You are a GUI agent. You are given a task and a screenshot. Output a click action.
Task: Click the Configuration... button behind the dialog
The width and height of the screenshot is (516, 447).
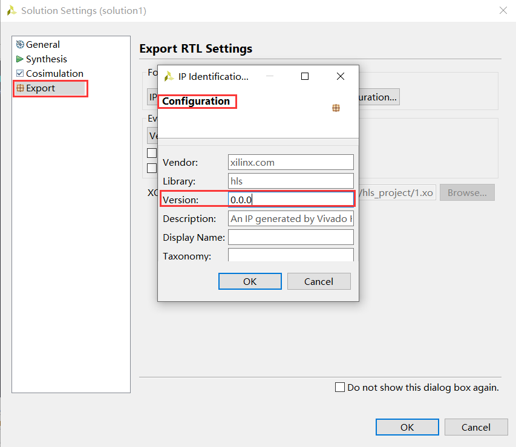tap(379, 97)
